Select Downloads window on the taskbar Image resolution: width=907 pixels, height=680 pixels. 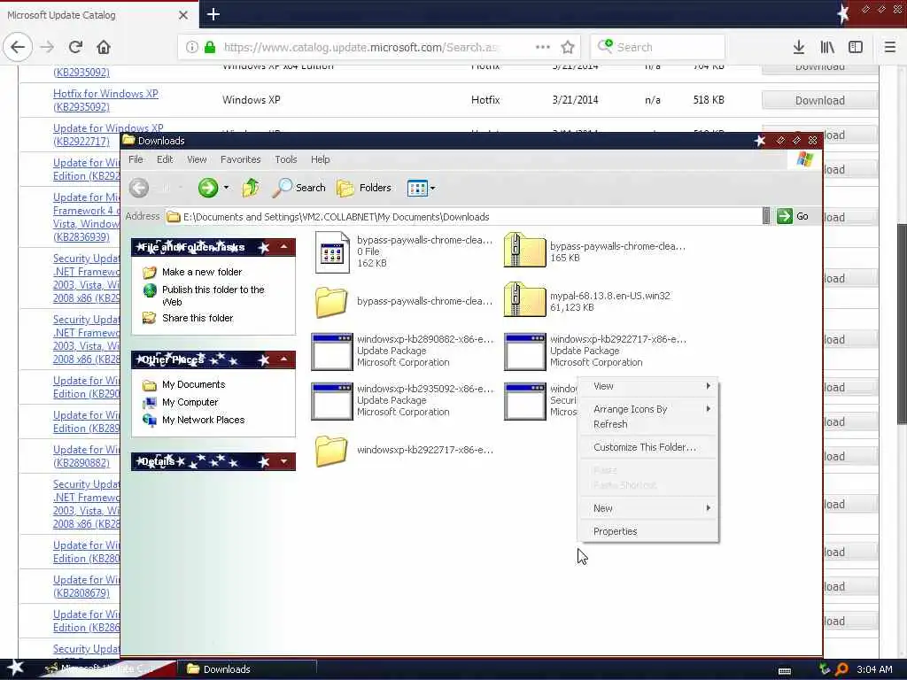246,669
